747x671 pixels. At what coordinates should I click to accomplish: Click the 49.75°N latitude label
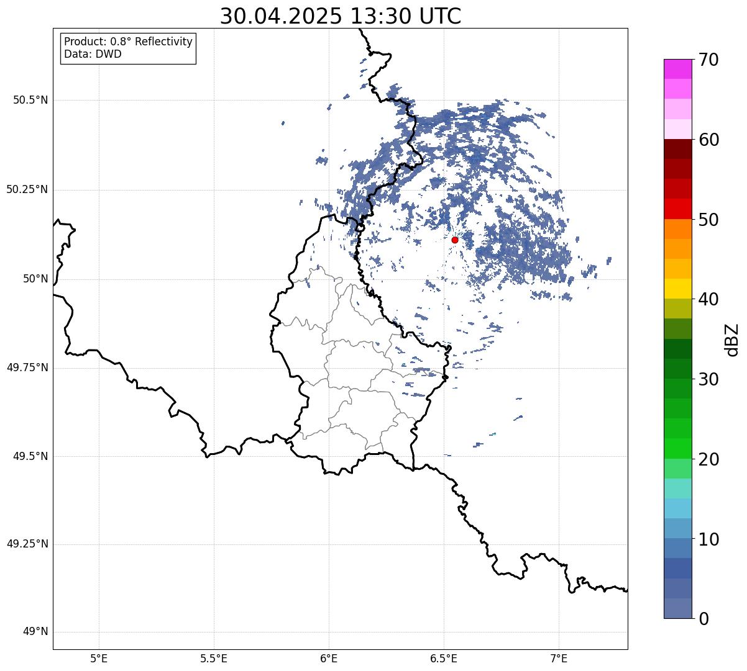[27, 367]
